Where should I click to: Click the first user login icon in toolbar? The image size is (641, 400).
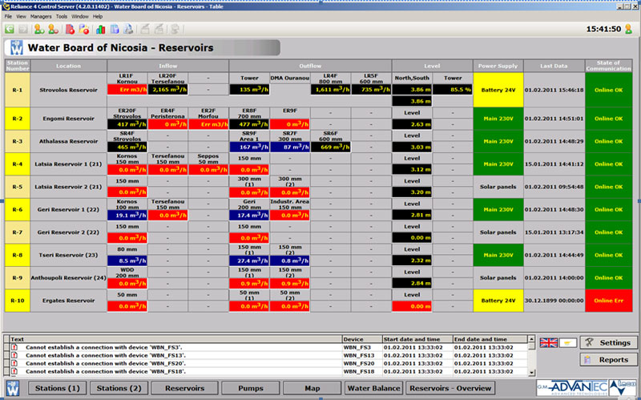coord(38,29)
